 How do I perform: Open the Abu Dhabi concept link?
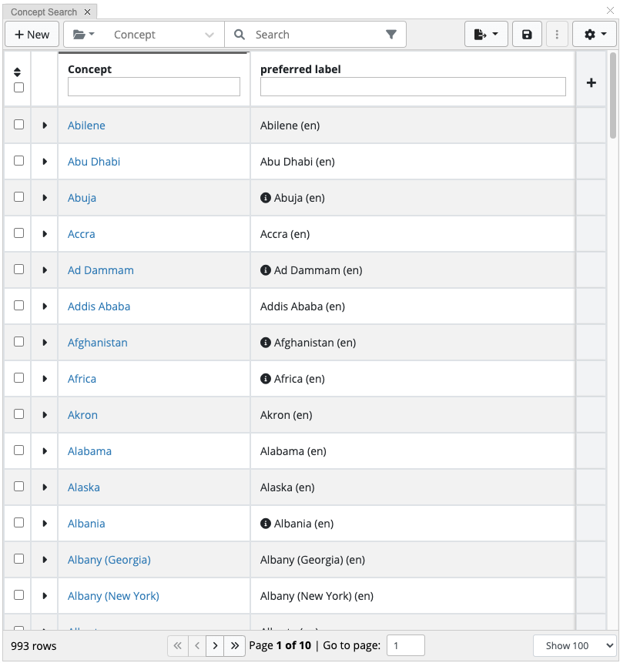point(93,161)
